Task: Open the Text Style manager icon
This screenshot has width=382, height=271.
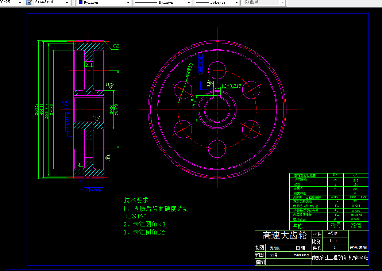Action: coord(29,3)
